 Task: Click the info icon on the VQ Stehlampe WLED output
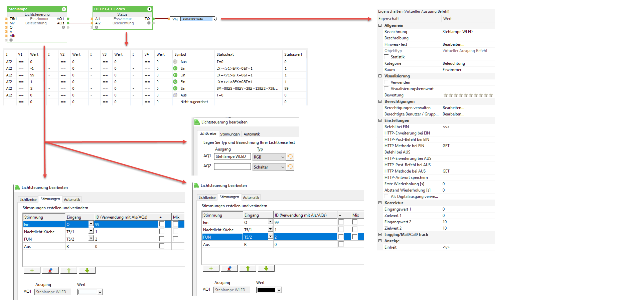click(214, 19)
